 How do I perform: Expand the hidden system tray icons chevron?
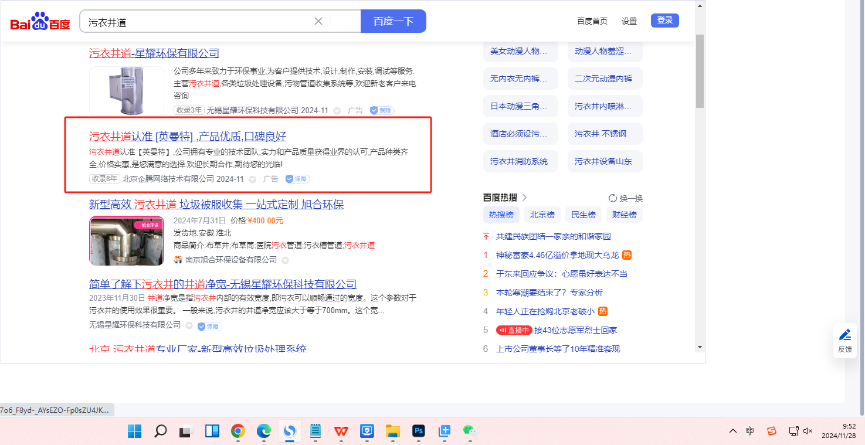point(733,431)
